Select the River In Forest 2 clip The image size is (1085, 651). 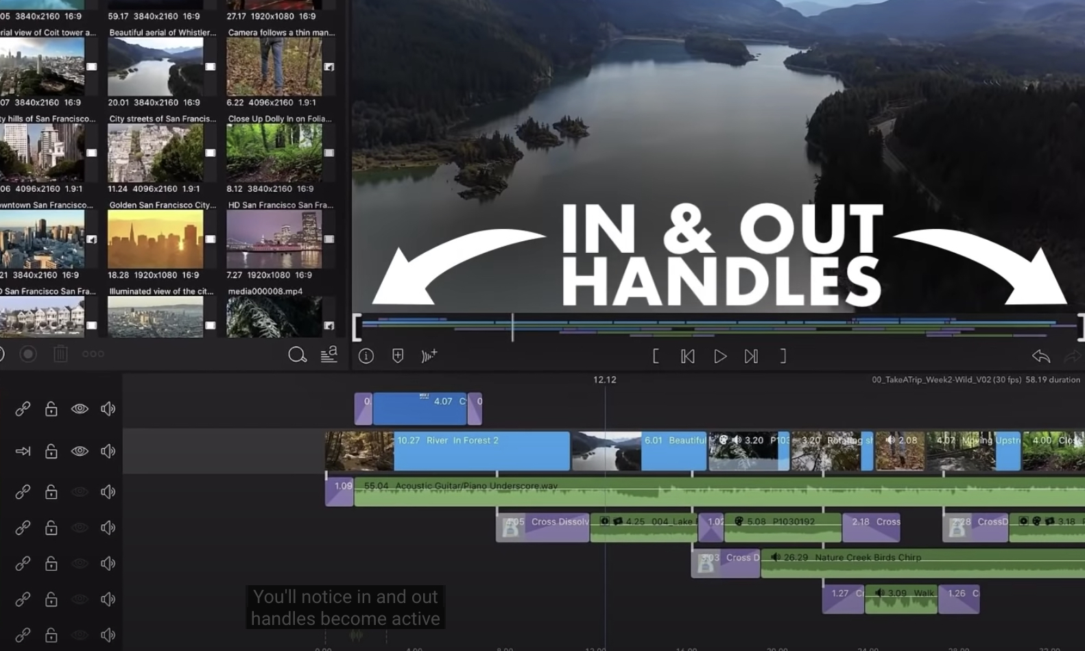[x=481, y=452]
